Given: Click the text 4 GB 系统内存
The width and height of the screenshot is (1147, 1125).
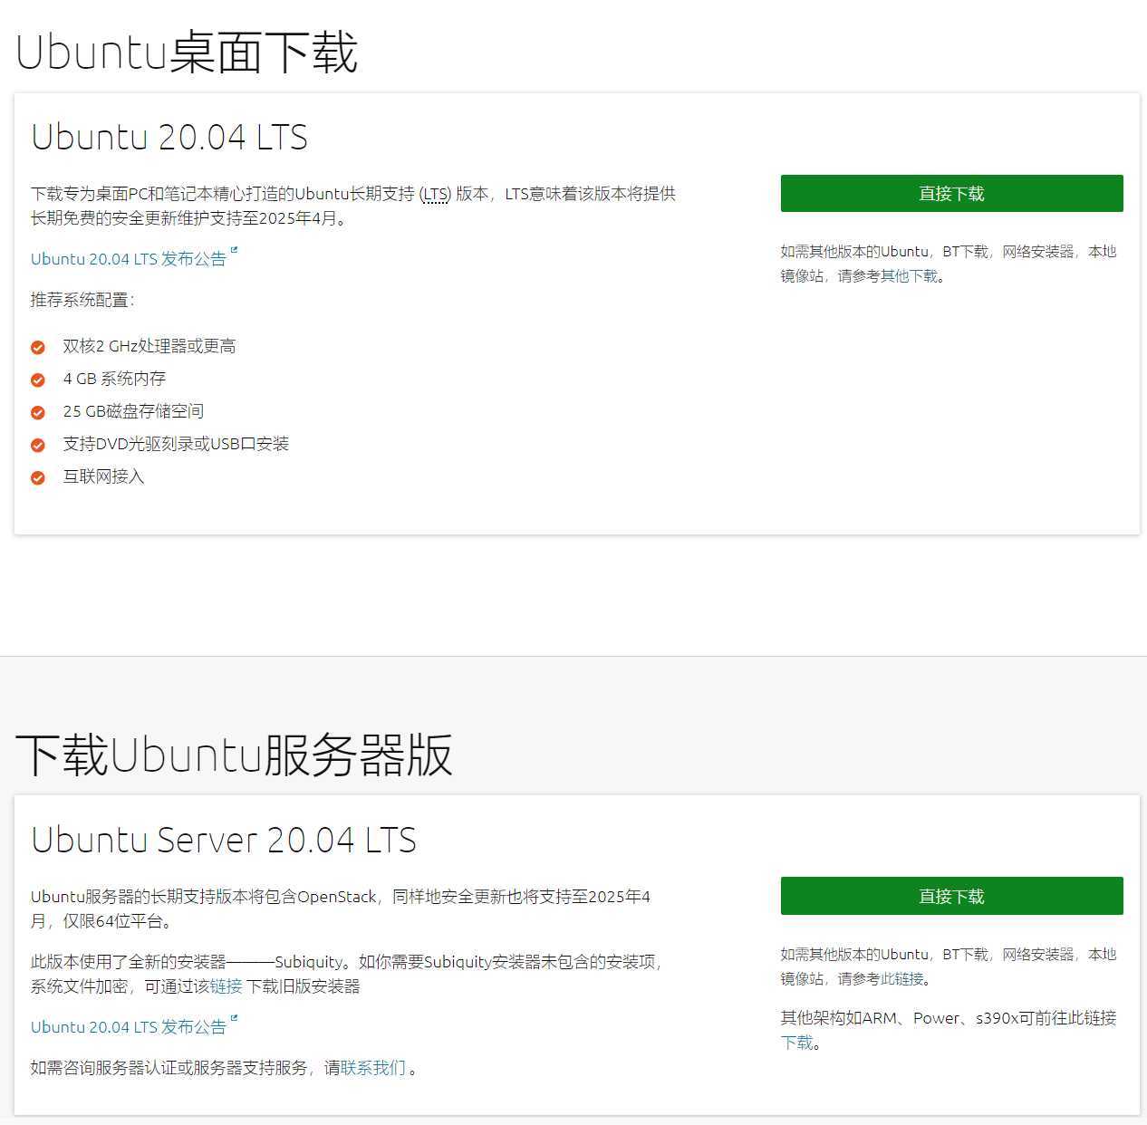Looking at the screenshot, I should pyautogui.click(x=114, y=379).
